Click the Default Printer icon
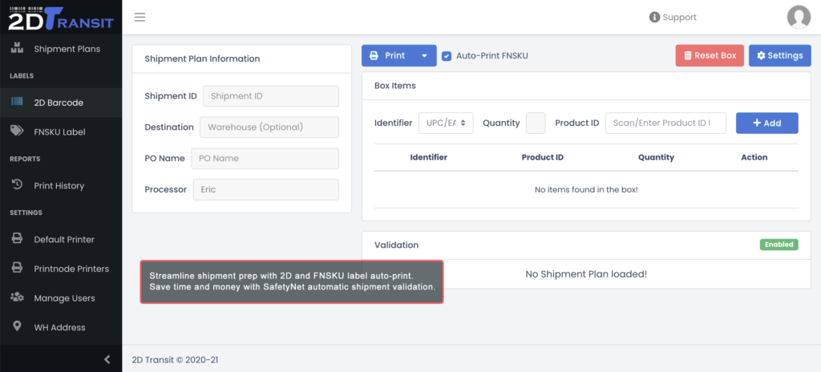 pyautogui.click(x=17, y=239)
